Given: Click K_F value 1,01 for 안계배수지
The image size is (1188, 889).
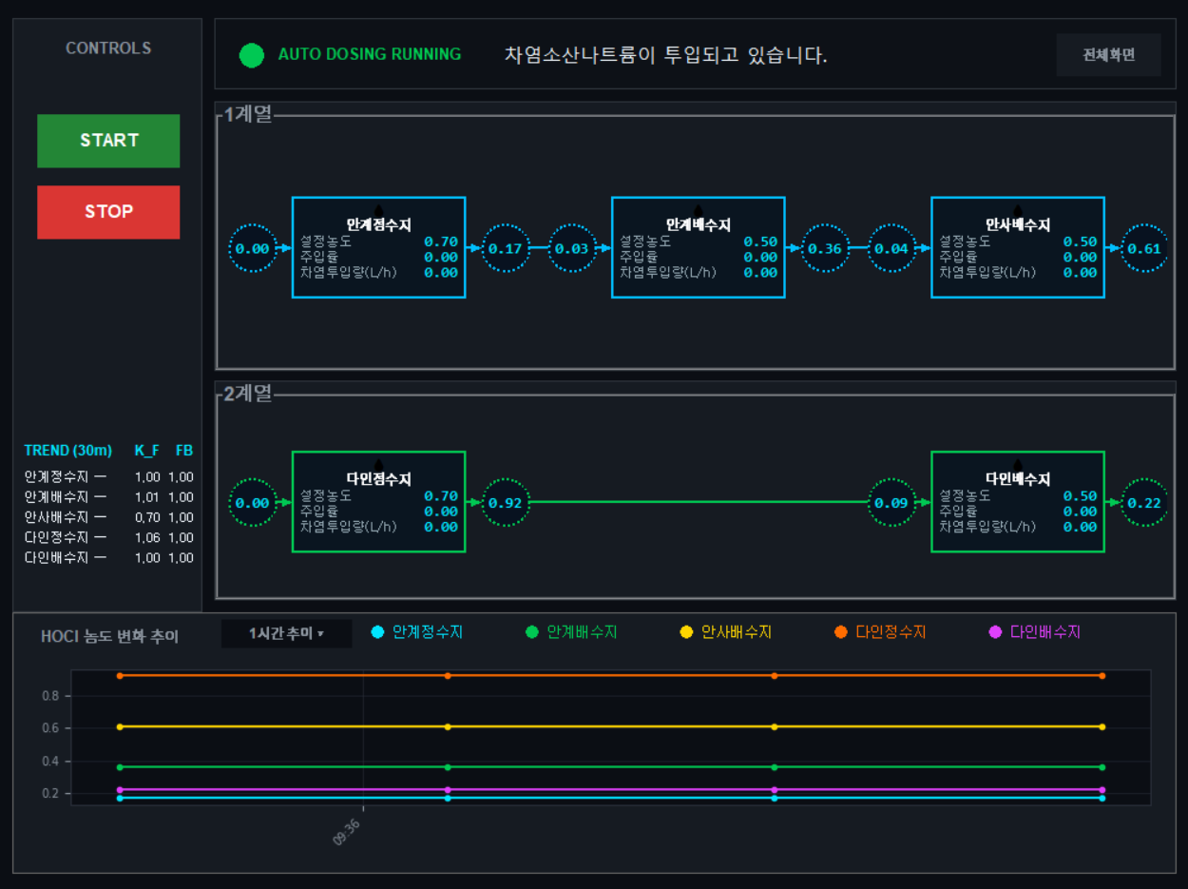Looking at the screenshot, I should (147, 497).
